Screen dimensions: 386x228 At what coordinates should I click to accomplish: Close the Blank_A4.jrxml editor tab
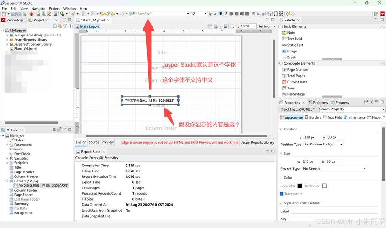(108, 20)
